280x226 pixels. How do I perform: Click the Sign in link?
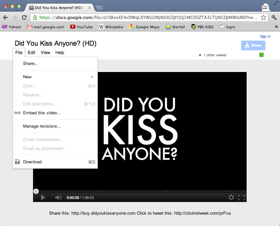click(265, 36)
